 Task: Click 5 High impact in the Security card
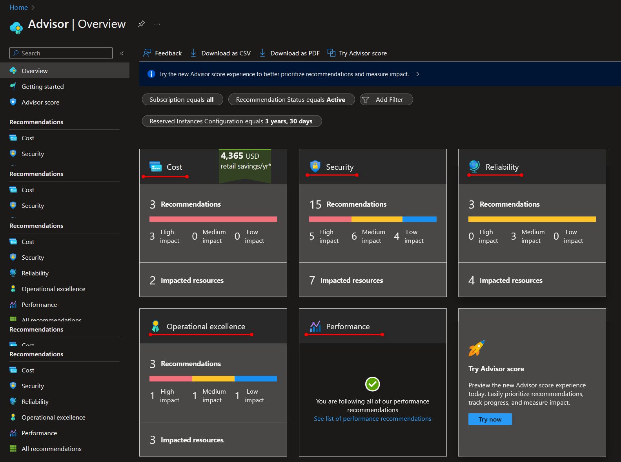(324, 236)
